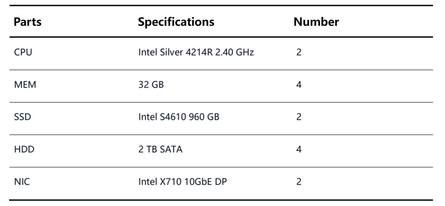The width and height of the screenshot is (445, 206).
Task: Click the Intel Silver 4214R 2.40 GHz cell
Action: point(196,52)
